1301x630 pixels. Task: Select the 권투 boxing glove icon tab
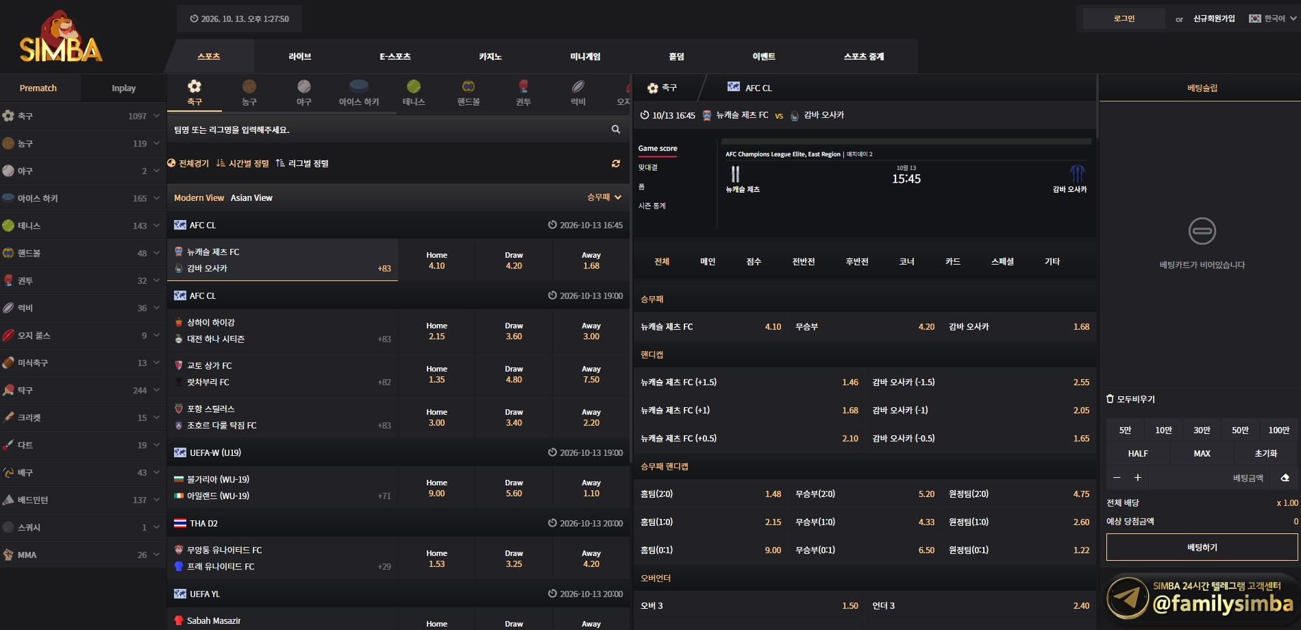(x=523, y=93)
